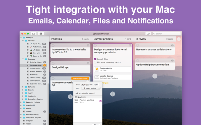Click the due date stepper arrows
This screenshot has height=125, width=201.
point(99,84)
